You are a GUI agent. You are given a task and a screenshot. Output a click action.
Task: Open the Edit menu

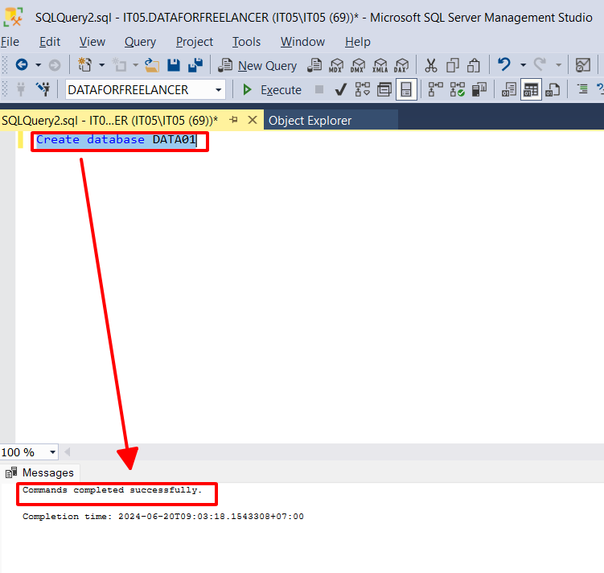click(x=50, y=42)
